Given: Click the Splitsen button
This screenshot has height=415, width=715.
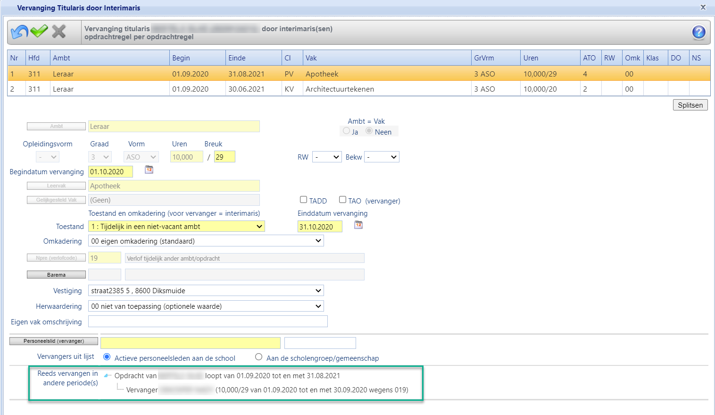Looking at the screenshot, I should [690, 105].
